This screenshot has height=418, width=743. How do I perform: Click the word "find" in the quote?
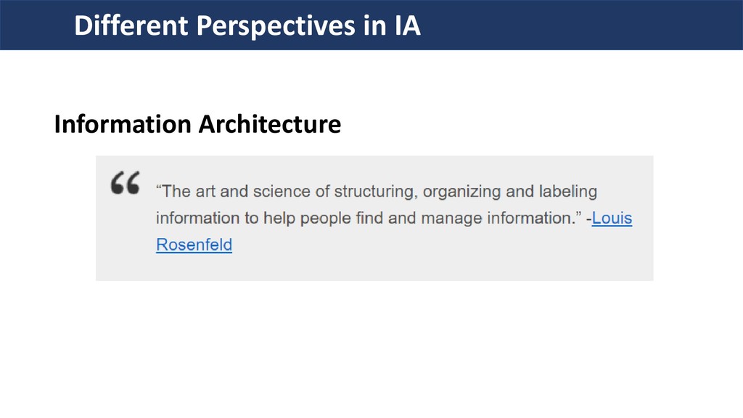(367, 218)
